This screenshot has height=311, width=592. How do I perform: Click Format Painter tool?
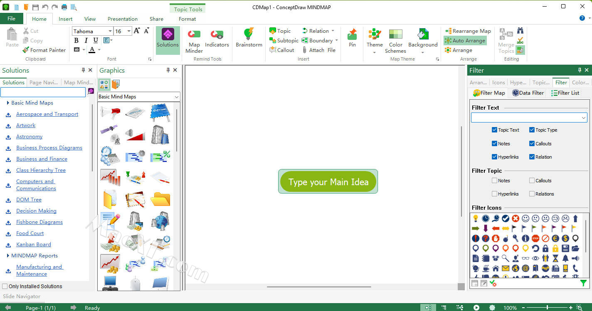tap(44, 50)
